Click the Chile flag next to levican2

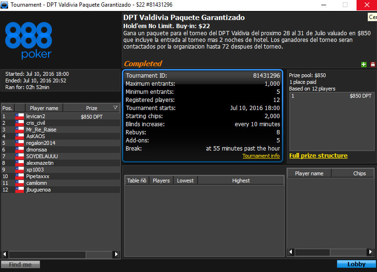click(x=20, y=116)
